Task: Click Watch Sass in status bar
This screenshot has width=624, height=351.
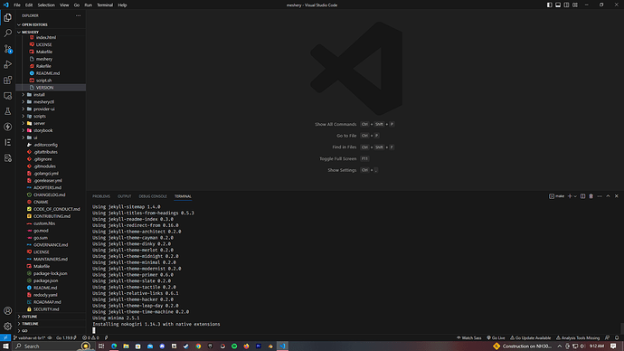Action: (x=469, y=337)
